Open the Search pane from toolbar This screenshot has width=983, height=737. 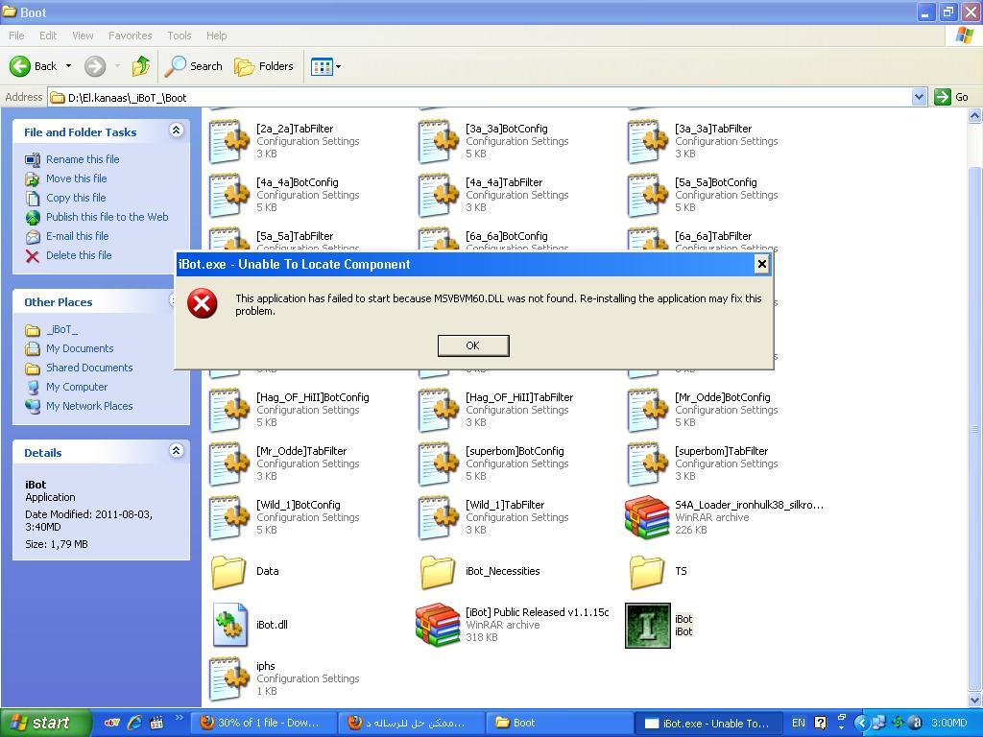point(193,66)
